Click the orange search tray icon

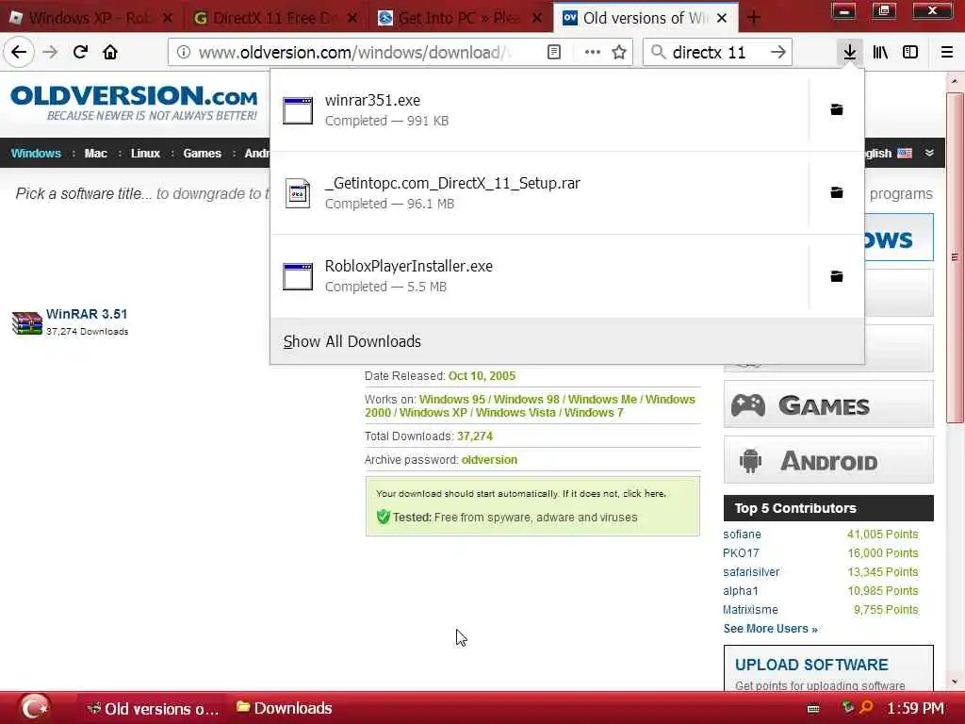[867, 707]
